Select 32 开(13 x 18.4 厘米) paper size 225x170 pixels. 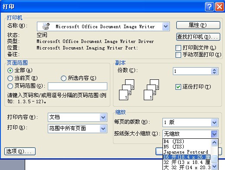coord(187,162)
